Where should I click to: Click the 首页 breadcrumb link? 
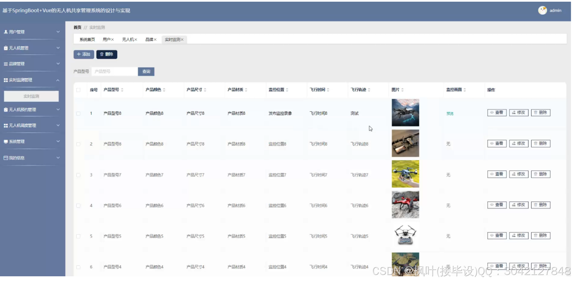pos(77,28)
